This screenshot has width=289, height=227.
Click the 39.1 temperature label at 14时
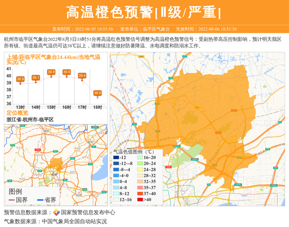36,78
